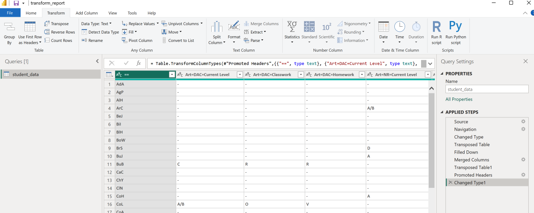Open the Scientific operations menu
Screen dimensions: 534x213
tap(327, 32)
